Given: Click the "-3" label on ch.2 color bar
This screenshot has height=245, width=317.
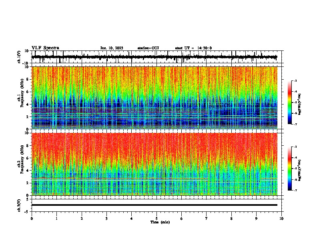Looking at the screenshot, I should tap(295, 147).
